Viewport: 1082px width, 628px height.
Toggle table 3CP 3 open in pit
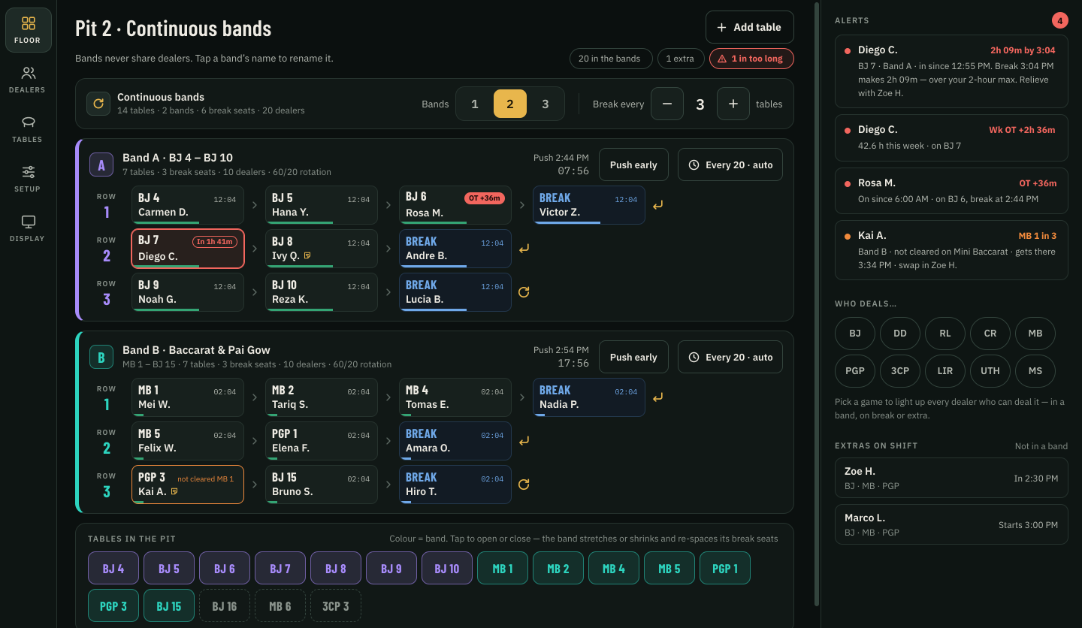click(336, 605)
